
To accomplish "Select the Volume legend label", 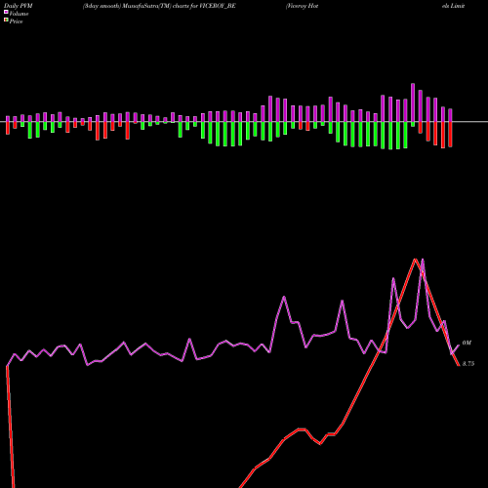I will [19, 14].
